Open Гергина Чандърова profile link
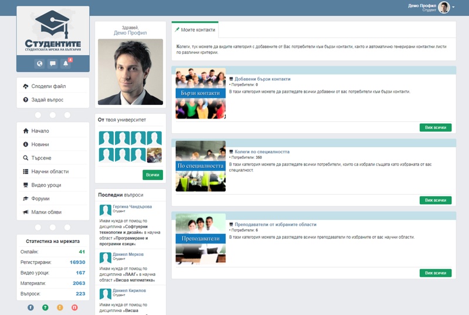Viewport: 469px width, 315px height. 132,206
